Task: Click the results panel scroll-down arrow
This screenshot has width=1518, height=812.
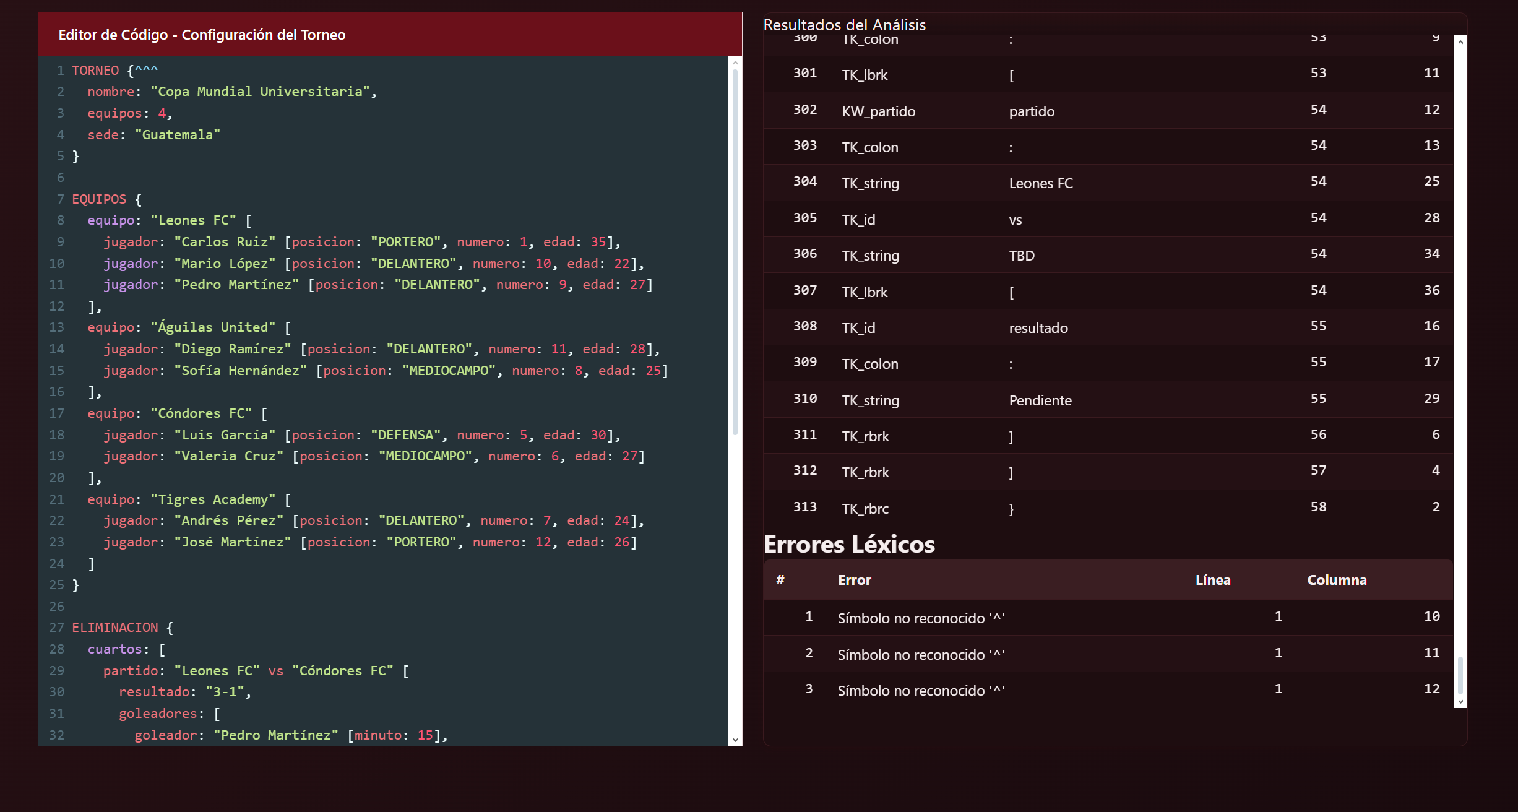Action: (1460, 702)
